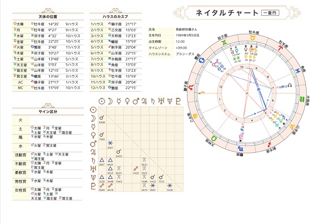Click the 12ハウス row label in the house cusp table
Viewport: 323px width, 224px height.
pyautogui.click(x=98, y=88)
